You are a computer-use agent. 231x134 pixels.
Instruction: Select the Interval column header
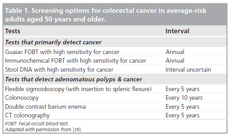(x=177, y=31)
